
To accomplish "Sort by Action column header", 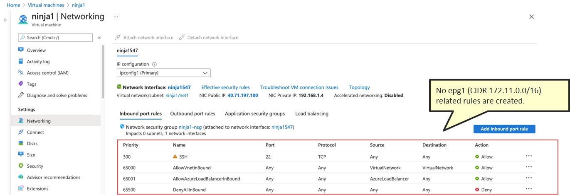I will [x=482, y=145].
